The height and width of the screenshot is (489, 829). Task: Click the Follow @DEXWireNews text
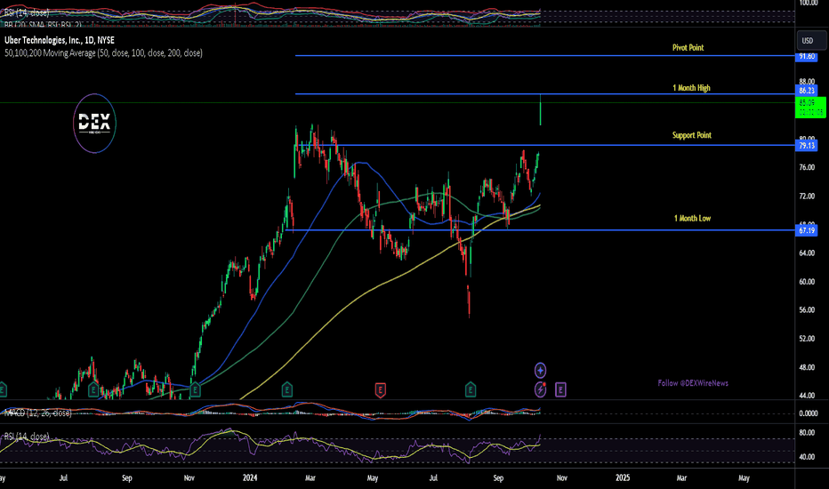(693, 382)
